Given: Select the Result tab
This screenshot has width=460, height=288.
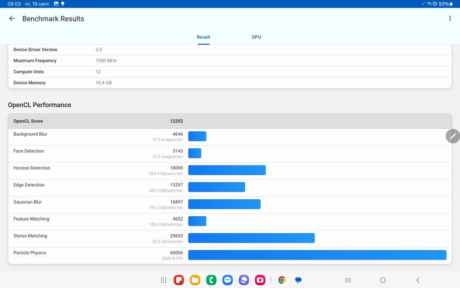Looking at the screenshot, I should pyautogui.click(x=203, y=37).
